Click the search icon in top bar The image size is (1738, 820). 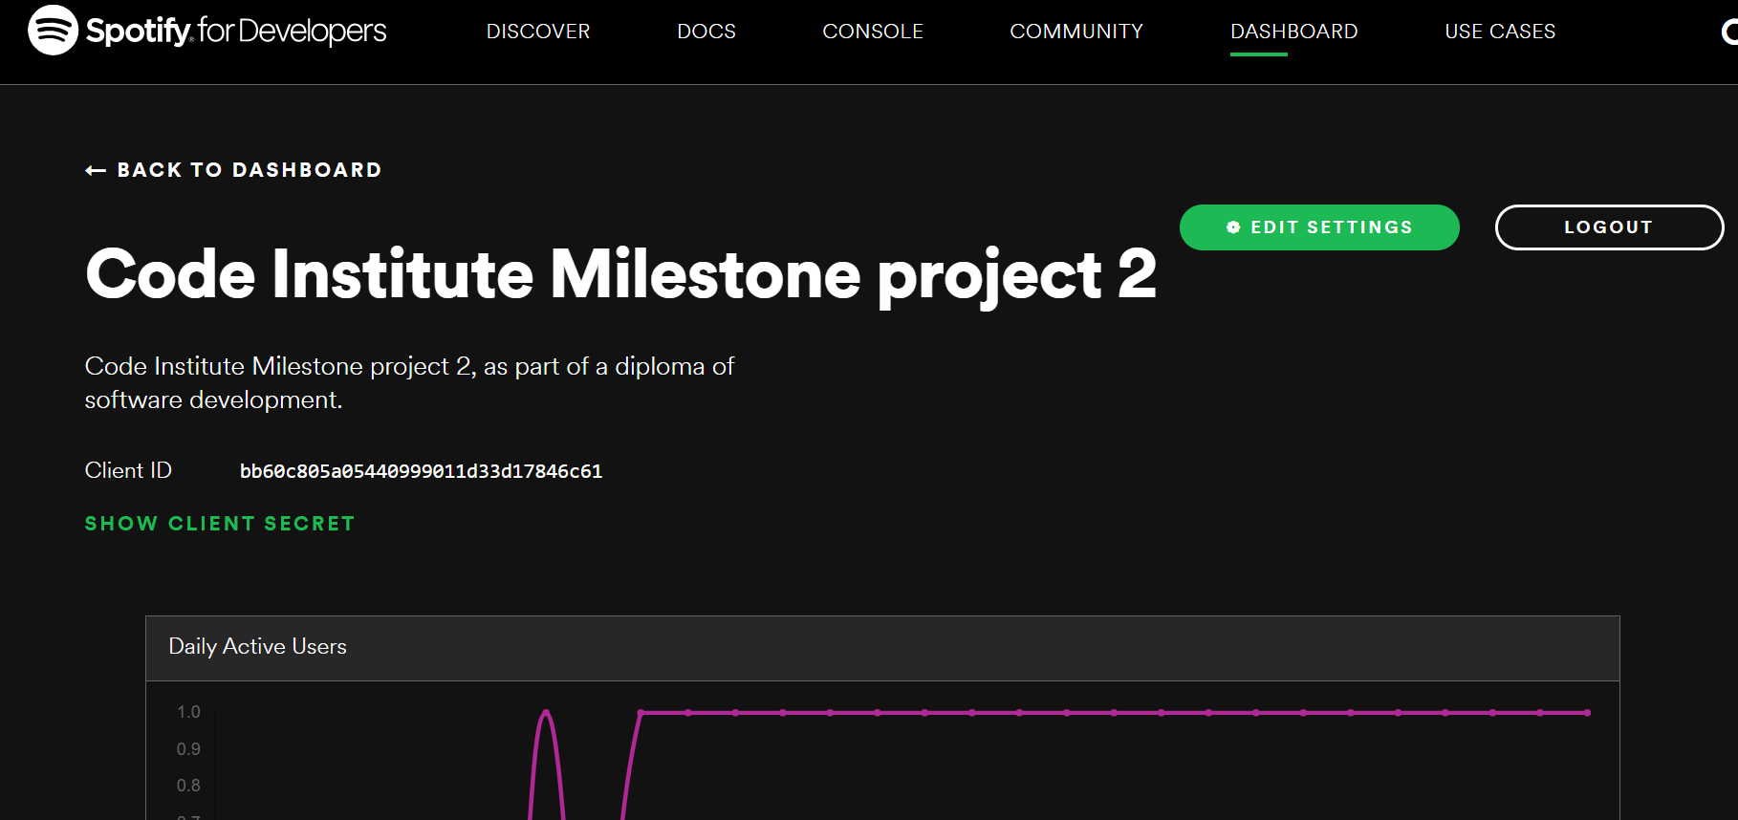(x=1729, y=32)
